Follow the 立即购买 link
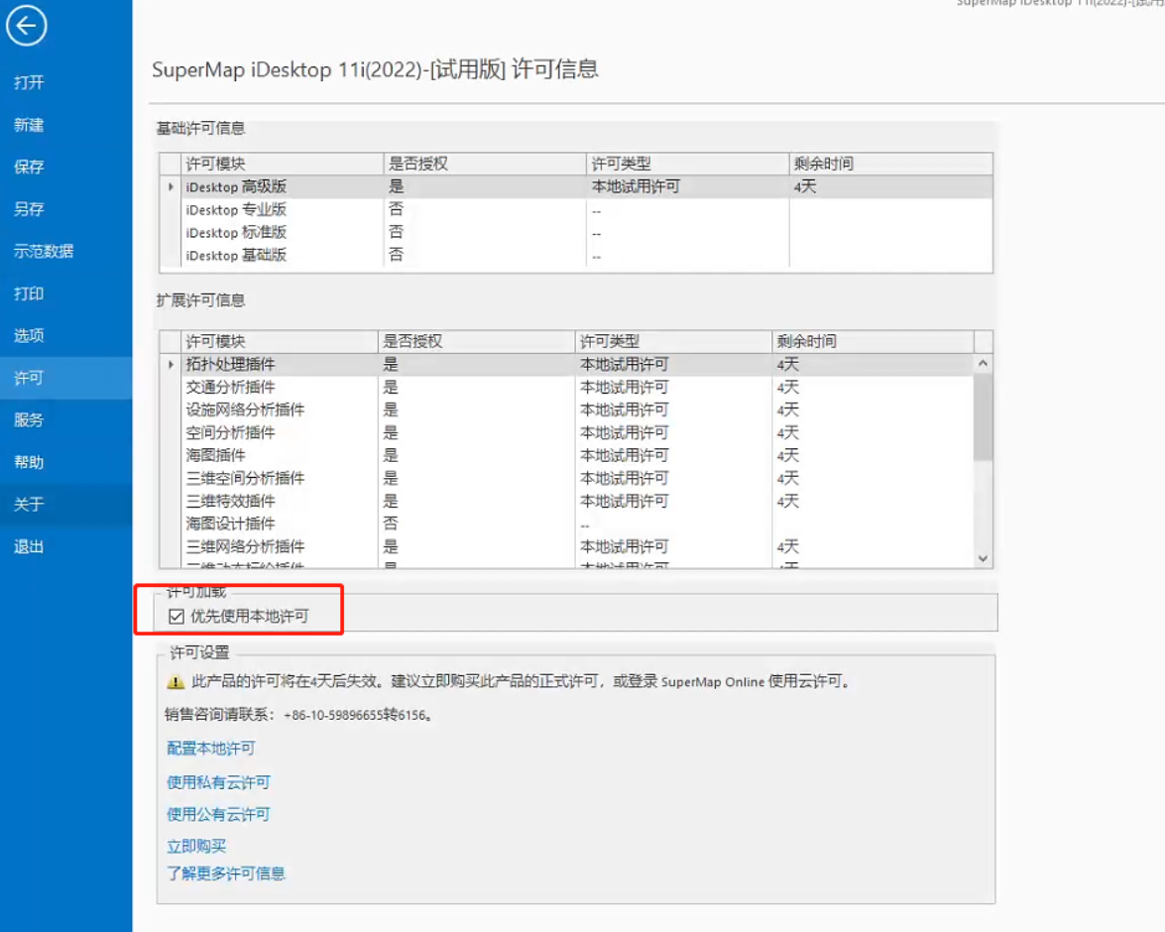 [196, 846]
